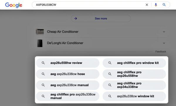Search for aeg axp26u338cw hose
The height and width of the screenshot is (106, 176).
coord(68,74)
